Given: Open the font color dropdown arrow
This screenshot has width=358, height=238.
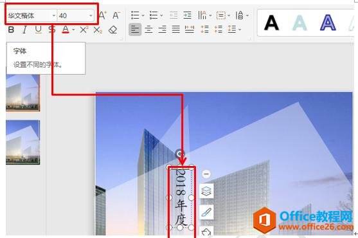Looking at the screenshot, I should click(x=73, y=30).
